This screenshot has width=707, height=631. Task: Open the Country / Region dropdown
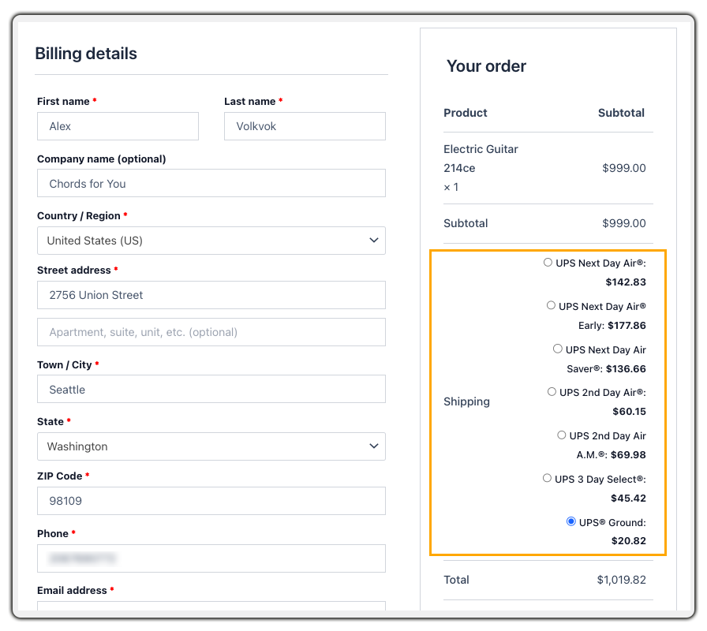pyautogui.click(x=211, y=241)
